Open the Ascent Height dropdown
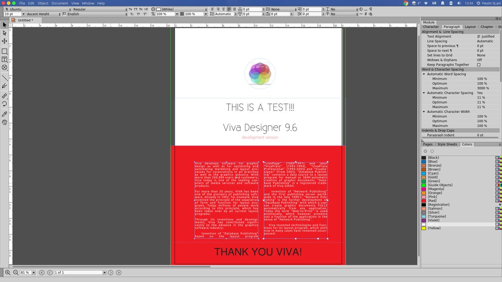The image size is (502, 282). pos(43,14)
